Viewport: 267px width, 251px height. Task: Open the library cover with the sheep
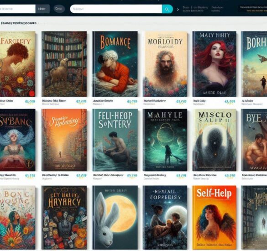tap(64, 64)
